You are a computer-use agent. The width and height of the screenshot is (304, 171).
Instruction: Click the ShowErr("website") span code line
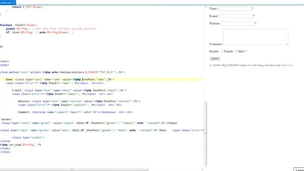click(x=70, y=105)
